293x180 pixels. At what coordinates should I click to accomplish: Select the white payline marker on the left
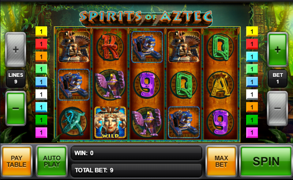[41, 94]
